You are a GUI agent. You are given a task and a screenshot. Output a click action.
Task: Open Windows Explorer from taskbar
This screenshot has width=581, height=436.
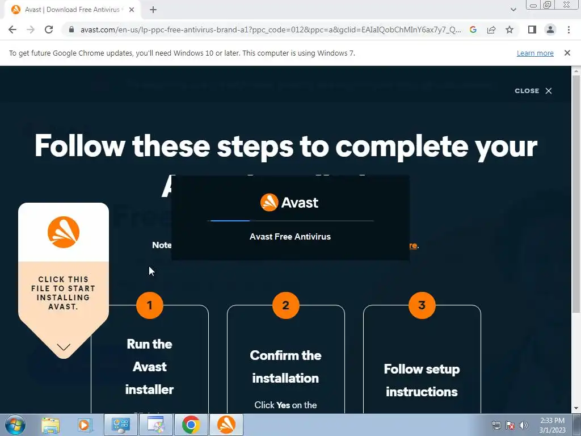(x=50, y=425)
